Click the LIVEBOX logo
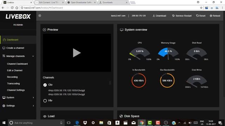Screen dimensions: 225x126 coord(18,16)
